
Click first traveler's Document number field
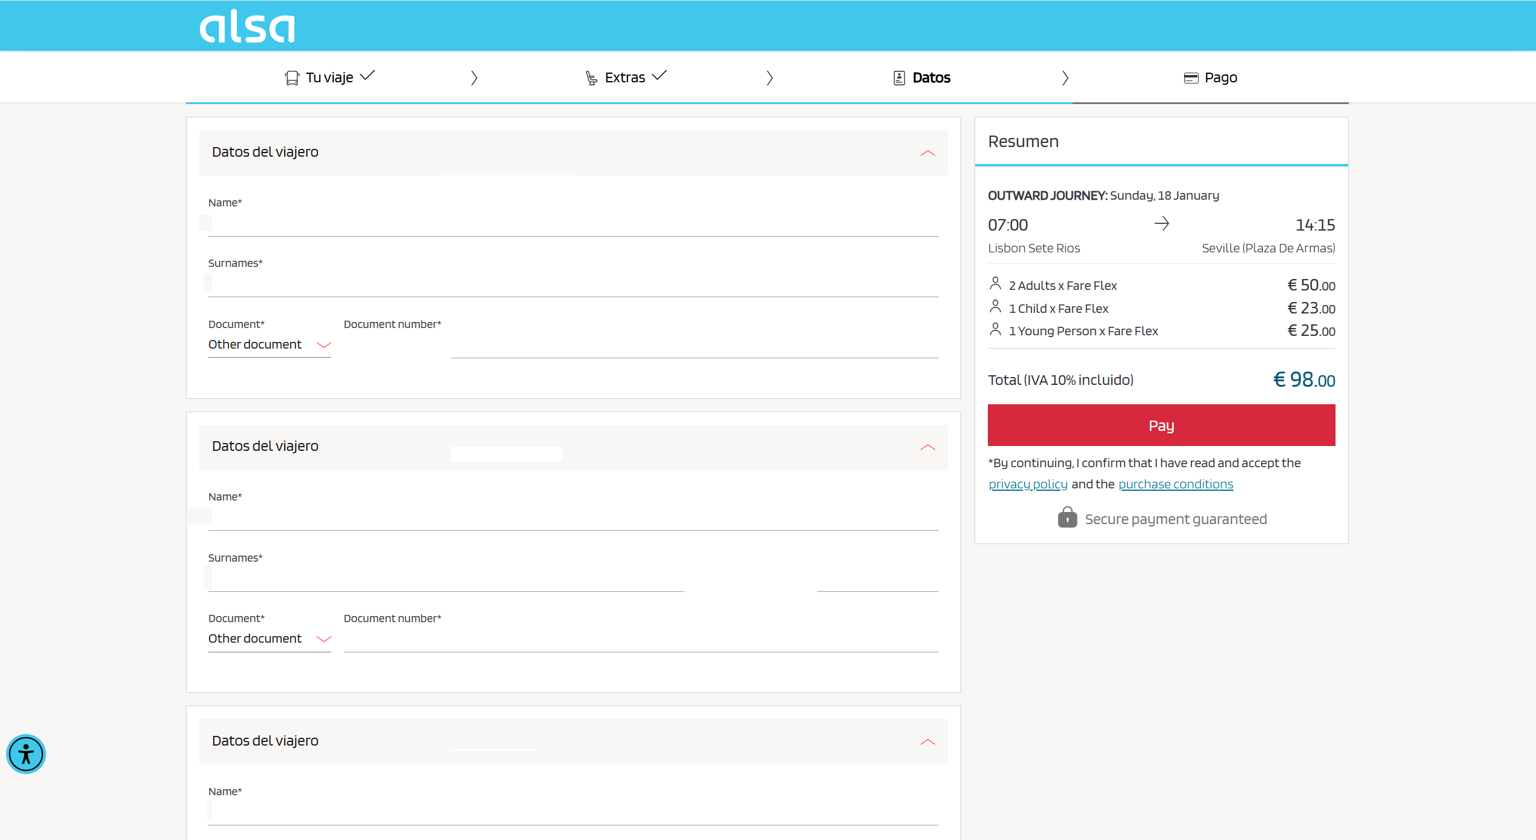click(x=694, y=346)
